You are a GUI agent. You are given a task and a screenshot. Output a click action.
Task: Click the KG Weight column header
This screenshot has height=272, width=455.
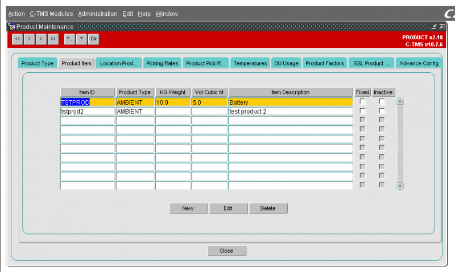(173, 92)
